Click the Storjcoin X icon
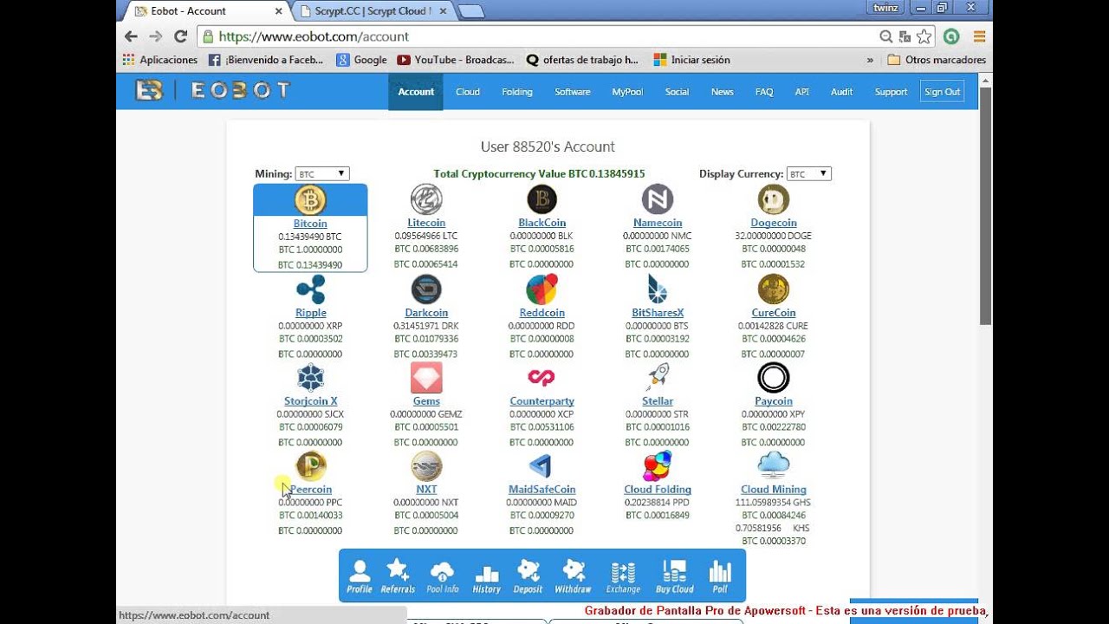This screenshot has height=624, width=1109. pyautogui.click(x=310, y=378)
